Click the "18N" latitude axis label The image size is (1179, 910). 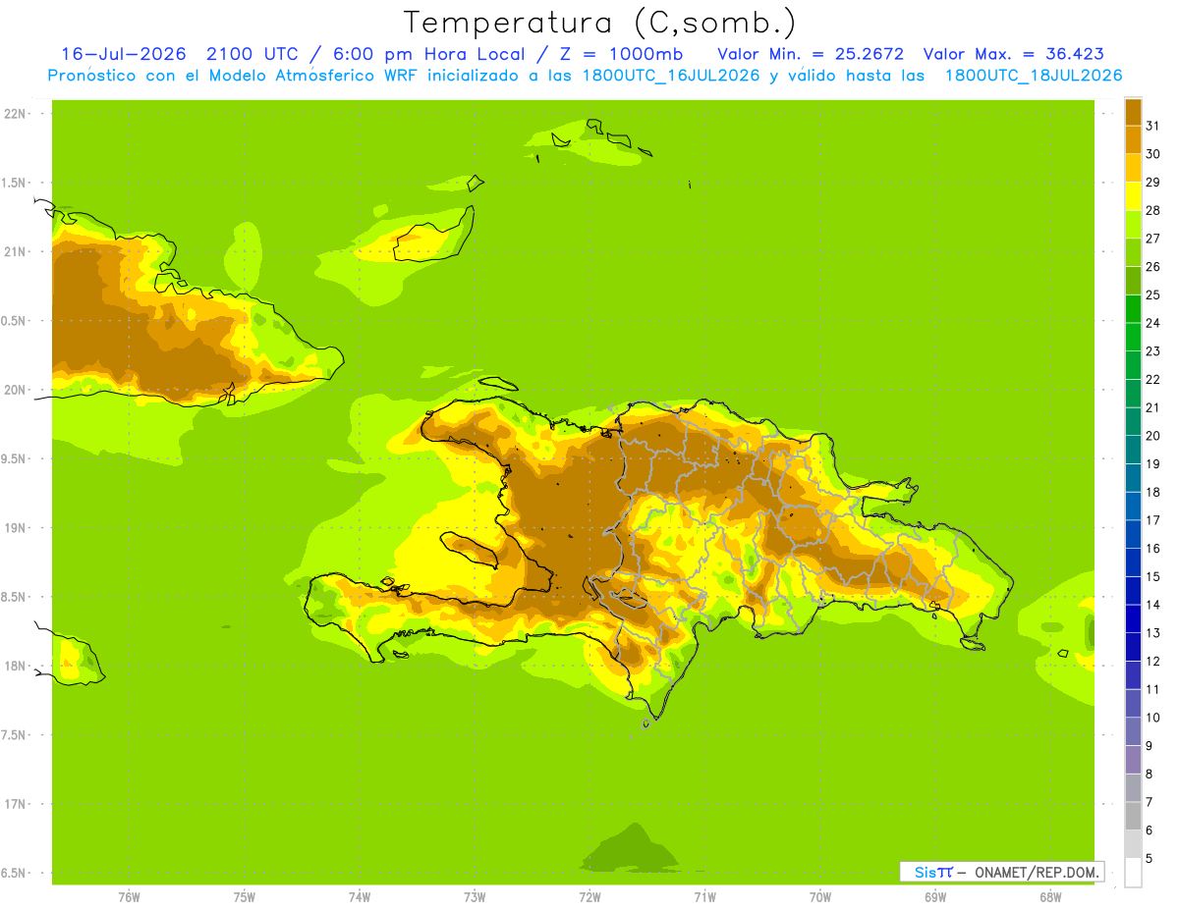click(14, 666)
